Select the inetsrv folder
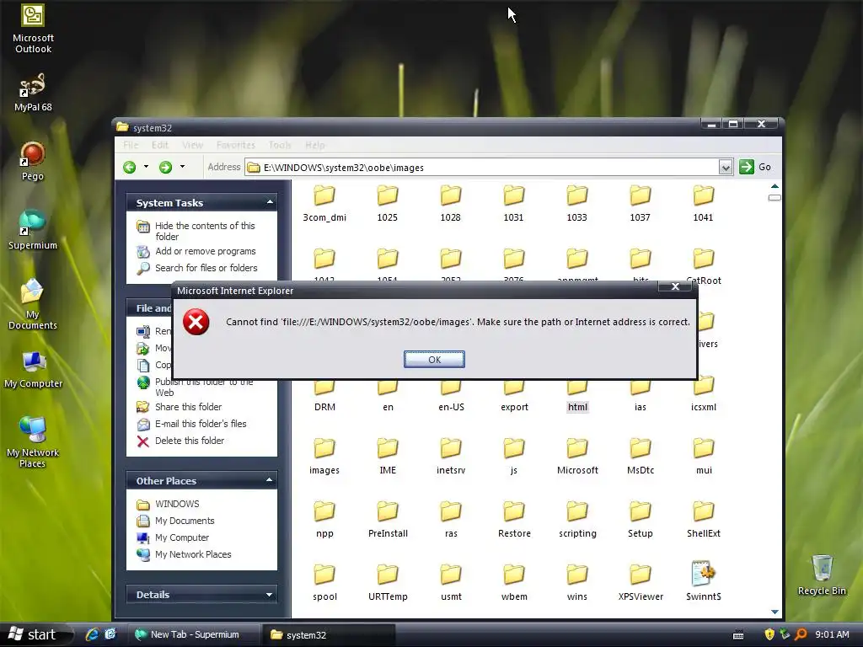Screen dimensions: 863x647 pyautogui.click(x=451, y=457)
